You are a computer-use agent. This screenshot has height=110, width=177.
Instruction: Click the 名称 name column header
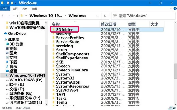click(56, 24)
